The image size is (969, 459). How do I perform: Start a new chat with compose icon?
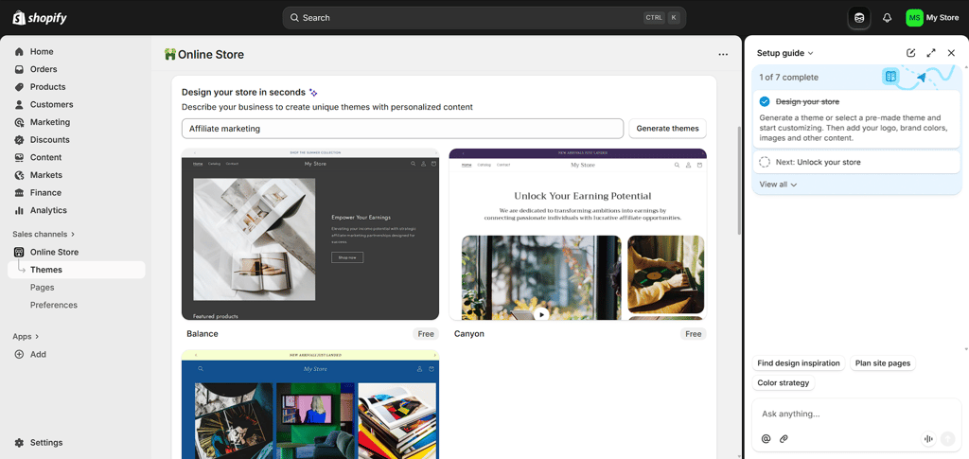pos(911,53)
